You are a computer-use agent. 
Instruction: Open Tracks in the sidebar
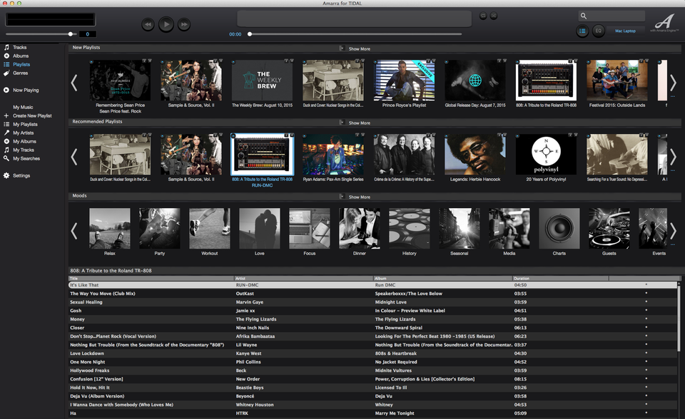19,47
